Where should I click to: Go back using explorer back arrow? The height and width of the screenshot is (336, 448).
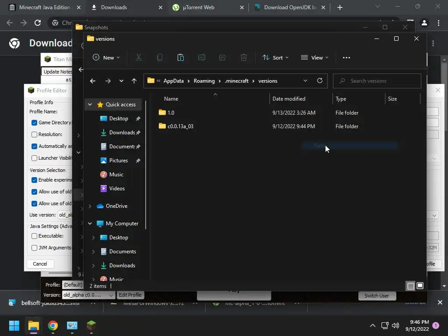(x=93, y=81)
